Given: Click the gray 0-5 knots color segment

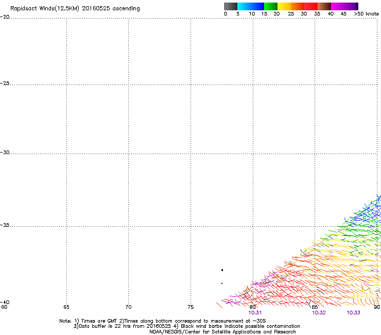Looking at the screenshot, I should [231, 6].
